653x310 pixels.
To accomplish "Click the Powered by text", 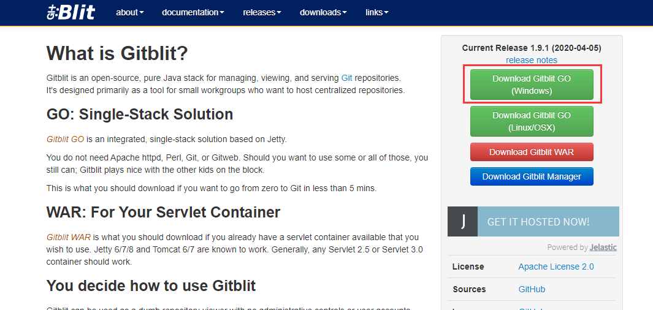I will tap(568, 248).
